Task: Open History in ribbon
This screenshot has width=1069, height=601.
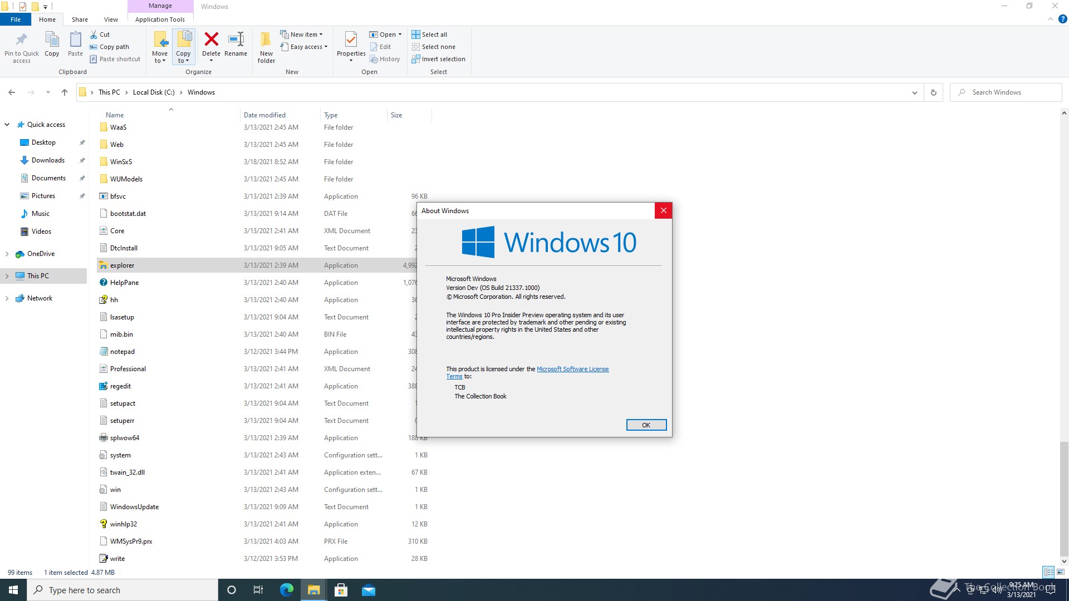Action: pyautogui.click(x=385, y=59)
